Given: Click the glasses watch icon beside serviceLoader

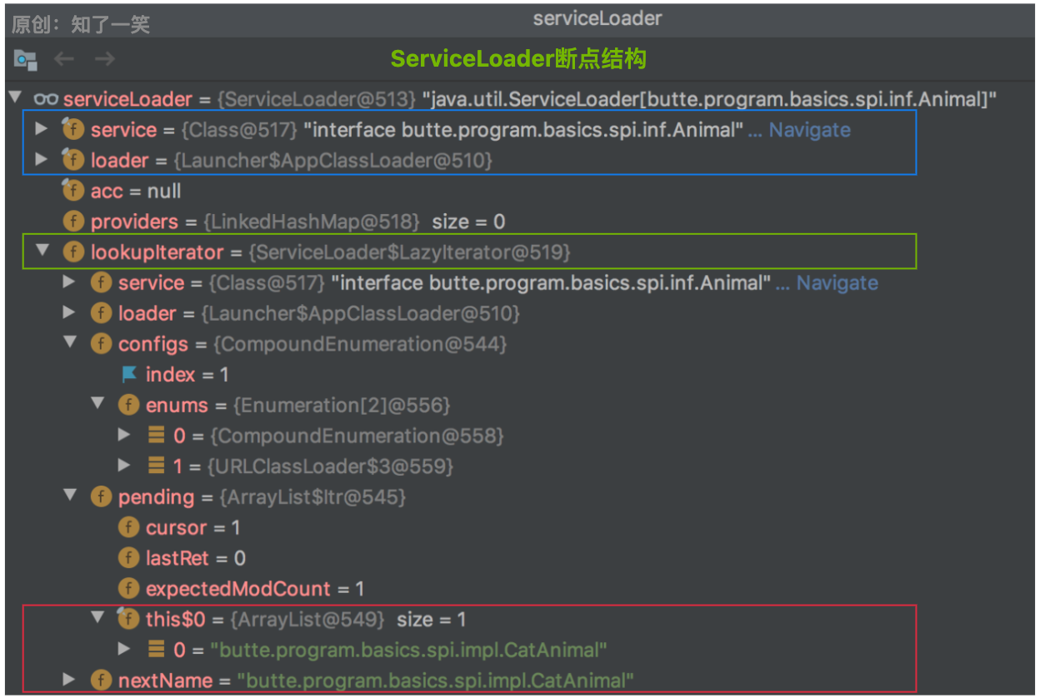Looking at the screenshot, I should (46, 99).
